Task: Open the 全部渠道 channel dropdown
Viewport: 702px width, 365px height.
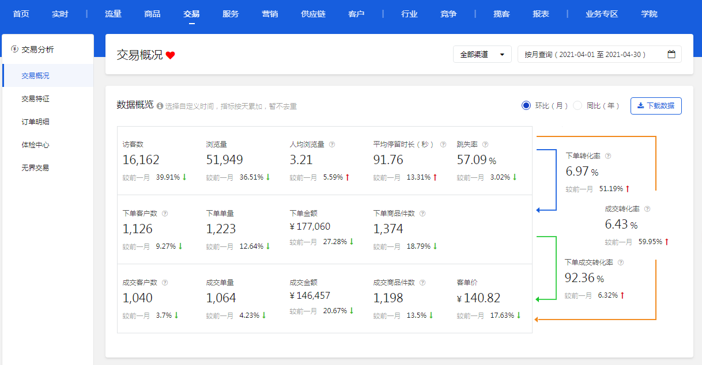Action: click(482, 54)
